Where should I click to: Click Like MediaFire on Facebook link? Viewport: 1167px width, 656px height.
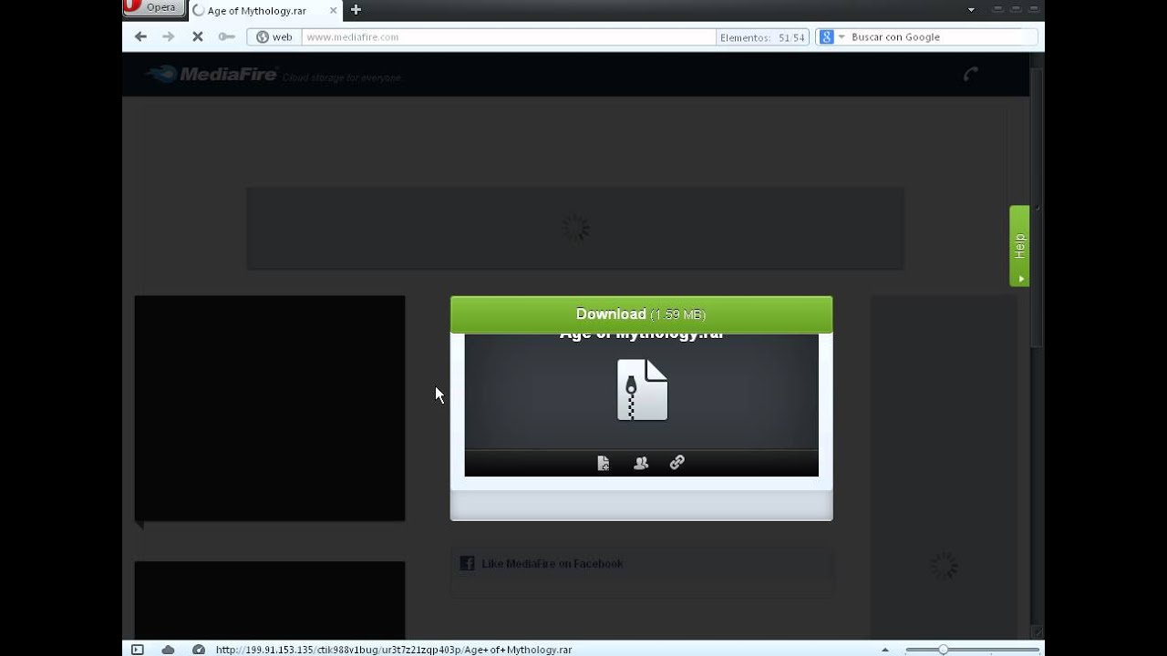552,564
